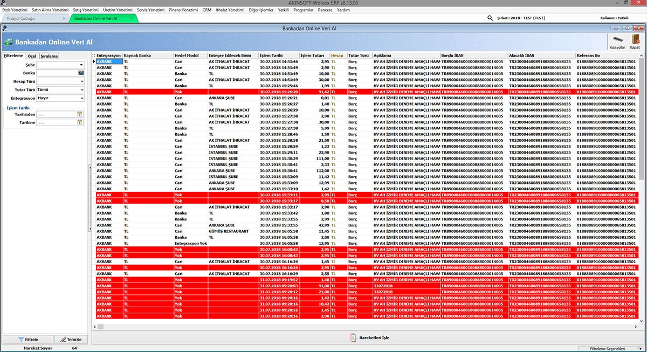Close the Kısayol Çubuğu tab
This screenshot has width=647, height=352.
coord(64,18)
